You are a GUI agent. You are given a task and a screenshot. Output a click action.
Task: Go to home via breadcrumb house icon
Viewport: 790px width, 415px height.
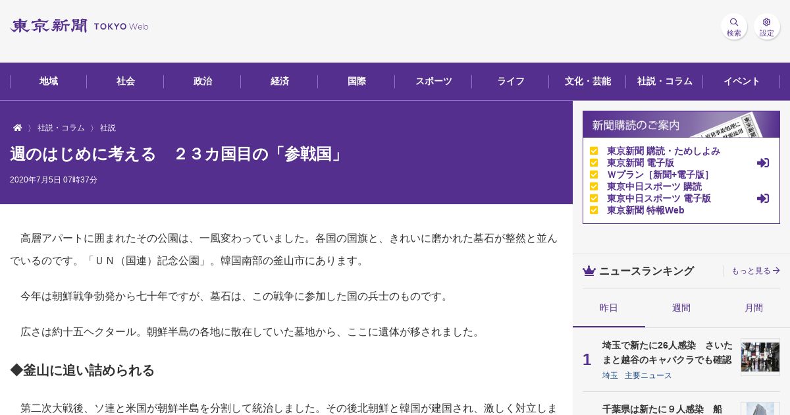point(18,128)
